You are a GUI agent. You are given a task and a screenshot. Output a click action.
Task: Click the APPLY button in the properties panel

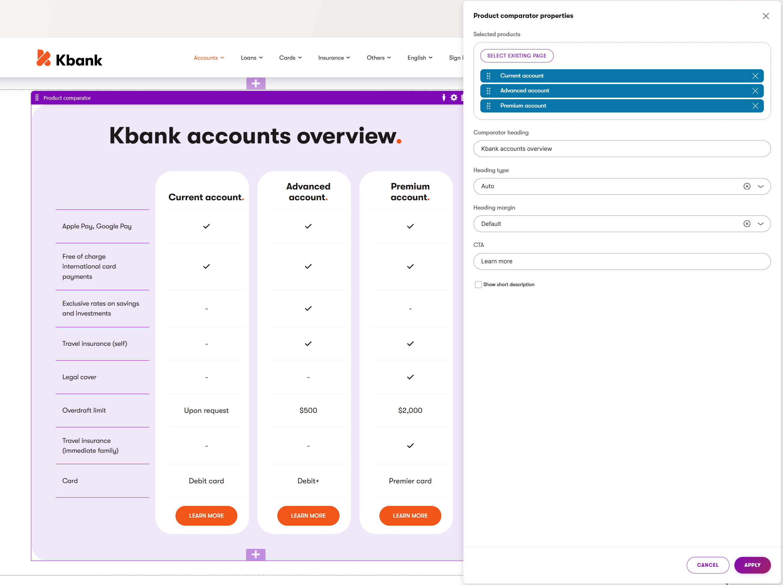point(753,565)
